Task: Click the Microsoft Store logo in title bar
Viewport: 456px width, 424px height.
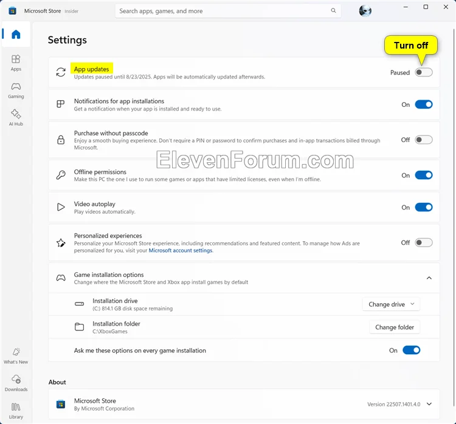Action: [x=13, y=11]
